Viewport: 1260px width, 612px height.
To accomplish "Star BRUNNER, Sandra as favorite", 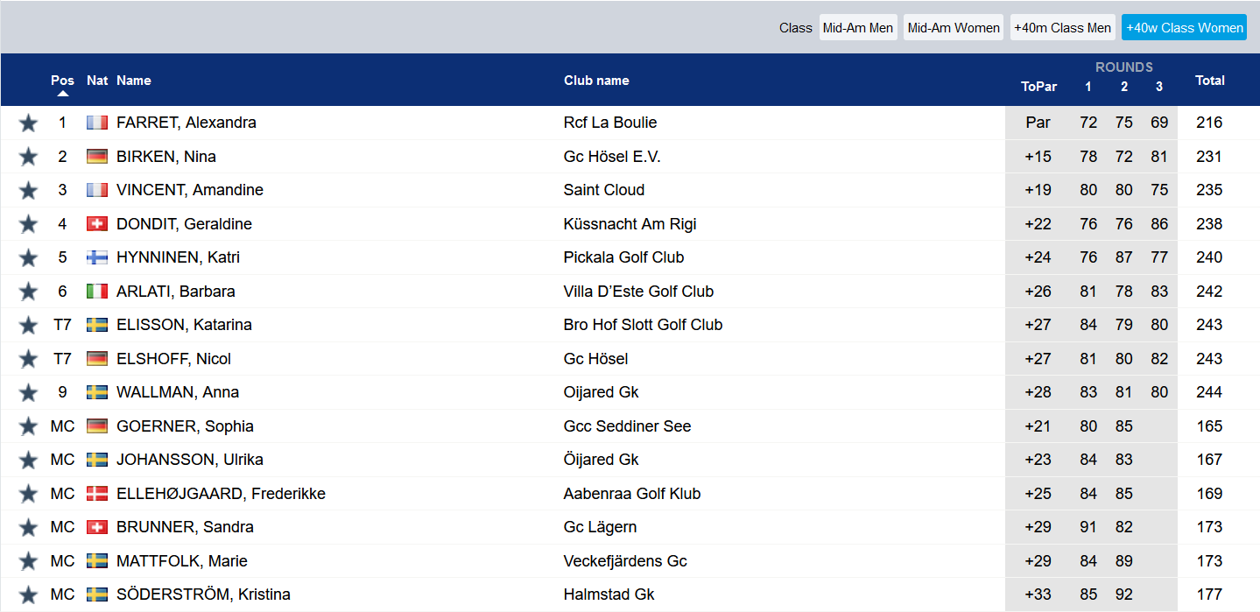I will coord(28,528).
